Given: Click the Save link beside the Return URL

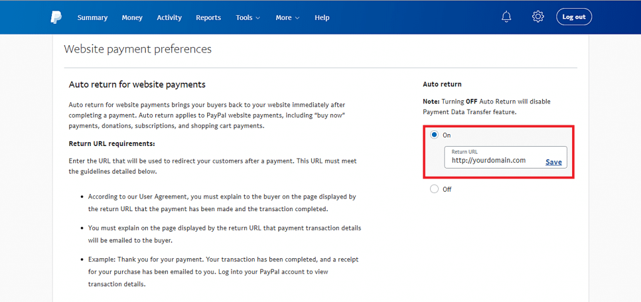Looking at the screenshot, I should pos(553,162).
